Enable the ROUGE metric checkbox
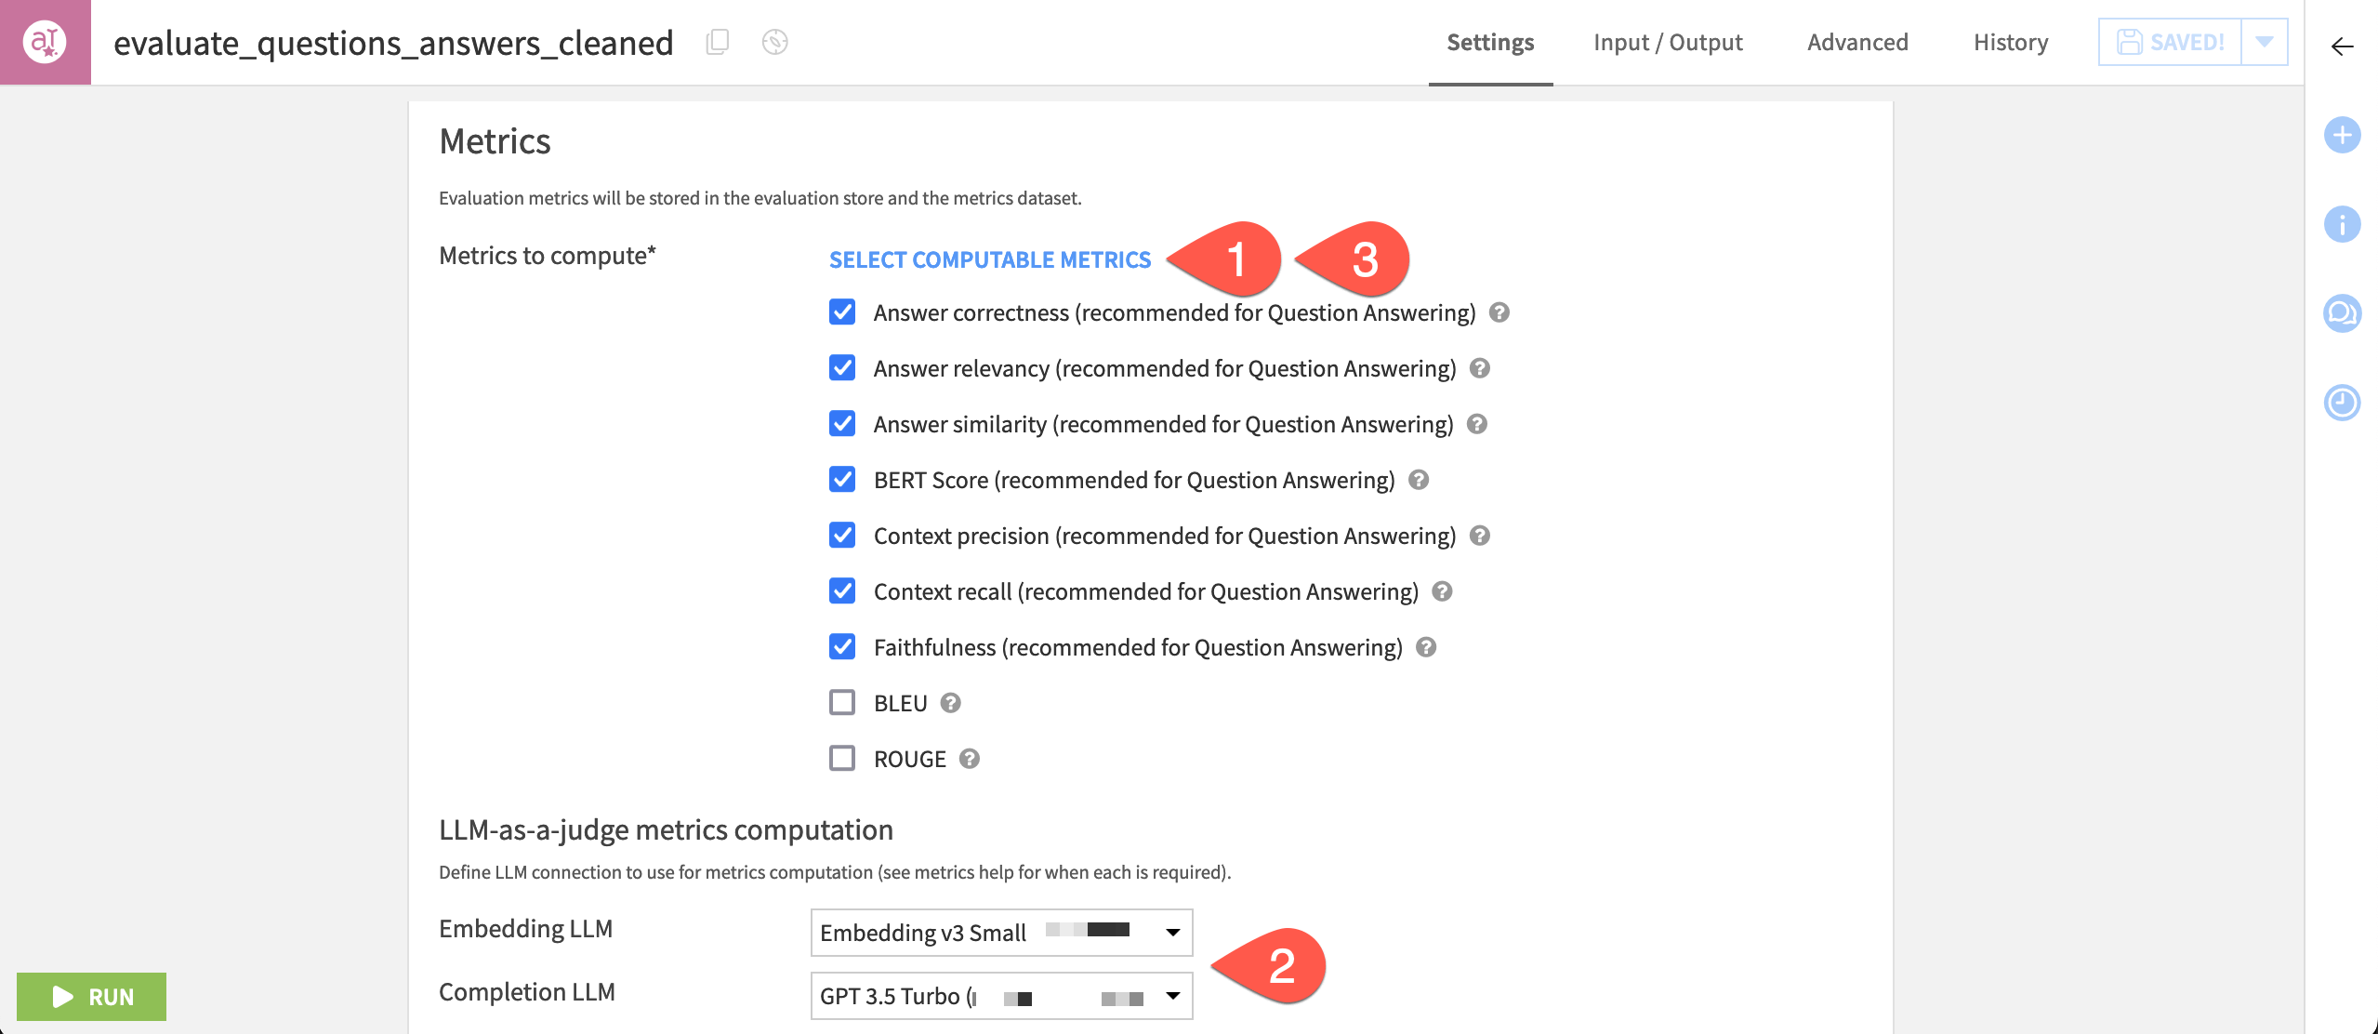 (843, 757)
